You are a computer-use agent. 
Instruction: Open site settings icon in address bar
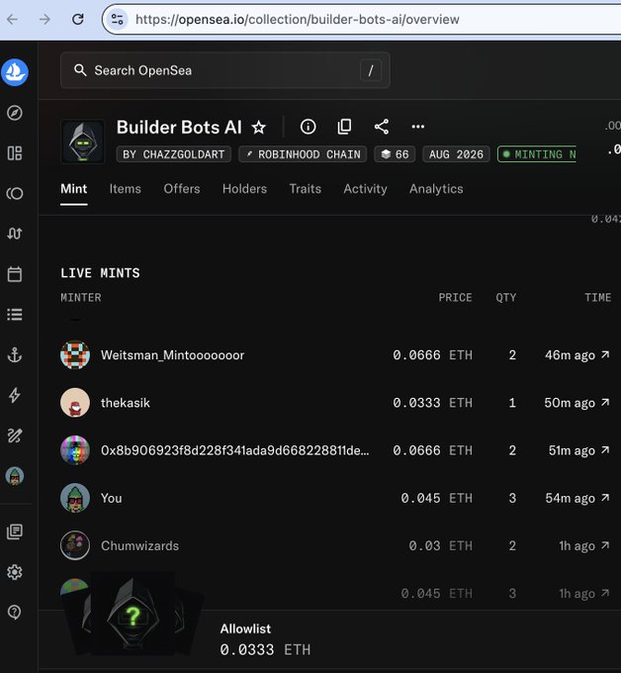[x=117, y=20]
